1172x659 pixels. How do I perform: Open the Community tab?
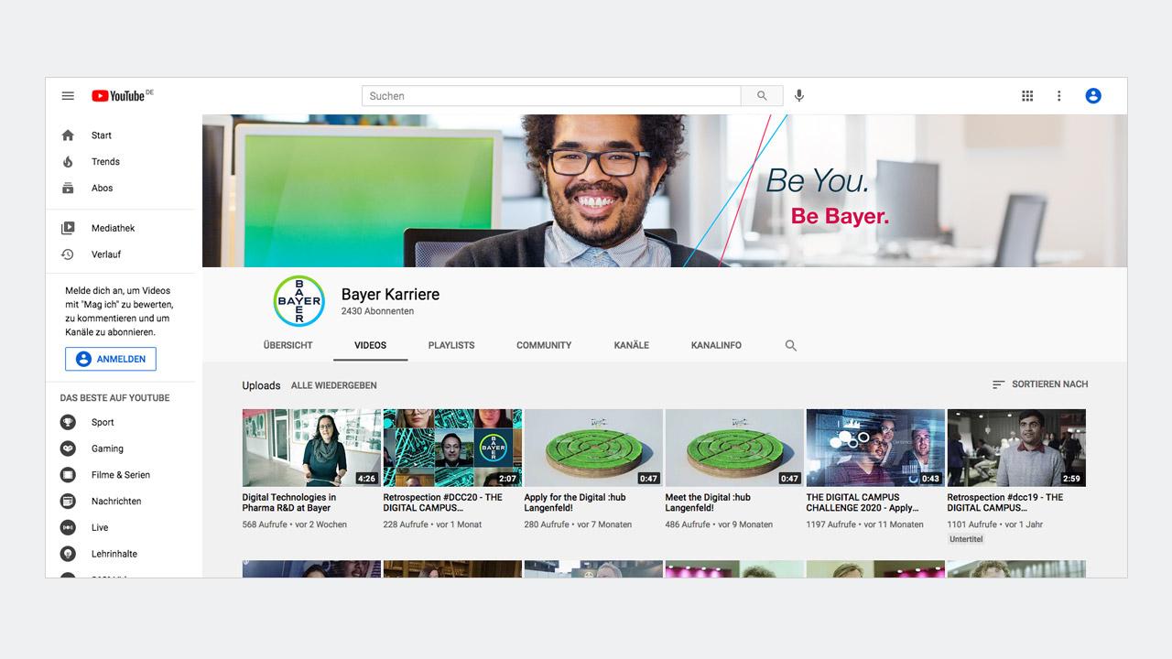(544, 346)
